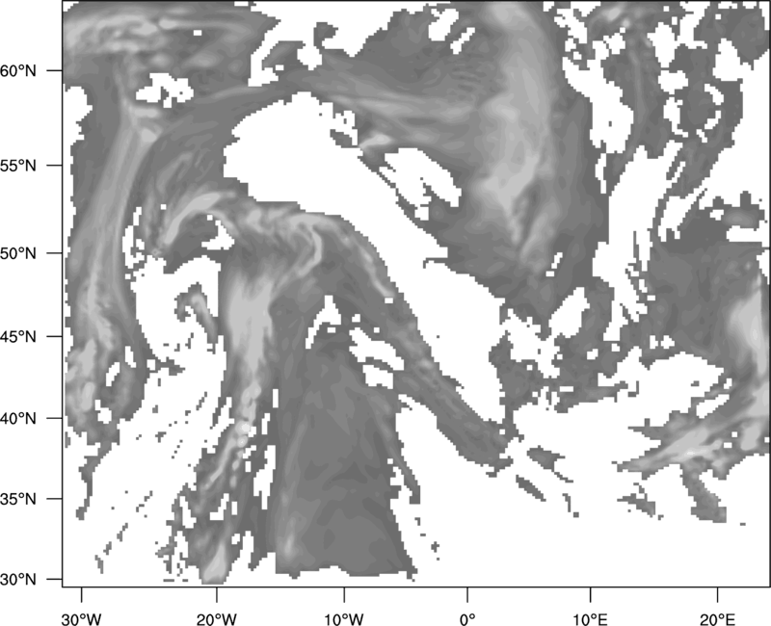
Task: Click the 30°N latitude label
Action: pyautogui.click(x=18, y=580)
